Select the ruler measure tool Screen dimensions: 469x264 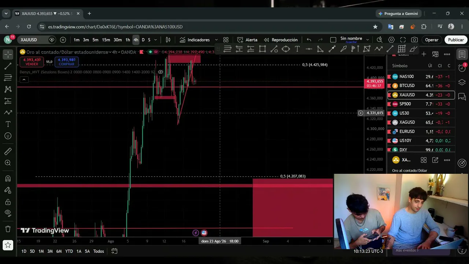(x=8, y=151)
